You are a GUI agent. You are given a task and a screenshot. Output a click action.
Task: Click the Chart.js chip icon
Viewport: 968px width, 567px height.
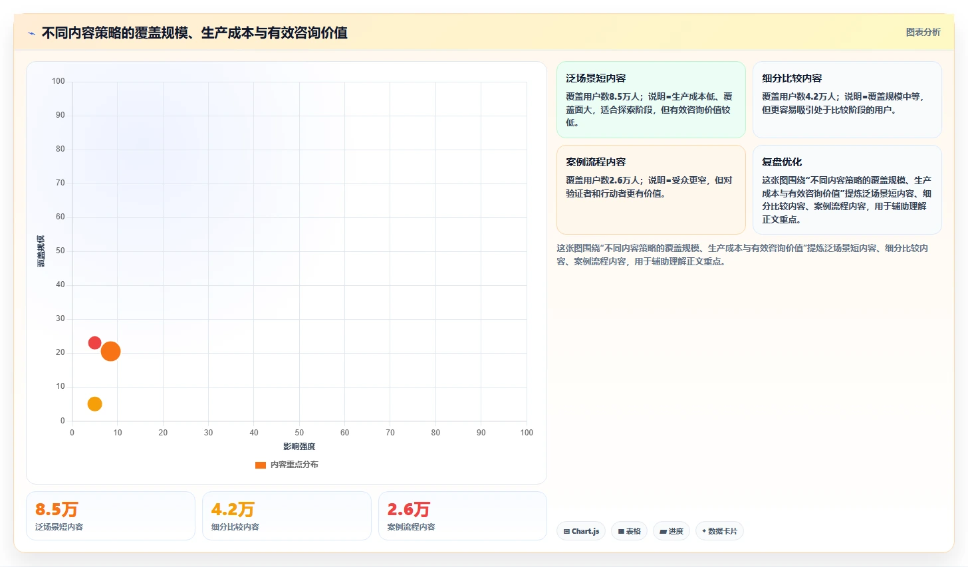[566, 532]
